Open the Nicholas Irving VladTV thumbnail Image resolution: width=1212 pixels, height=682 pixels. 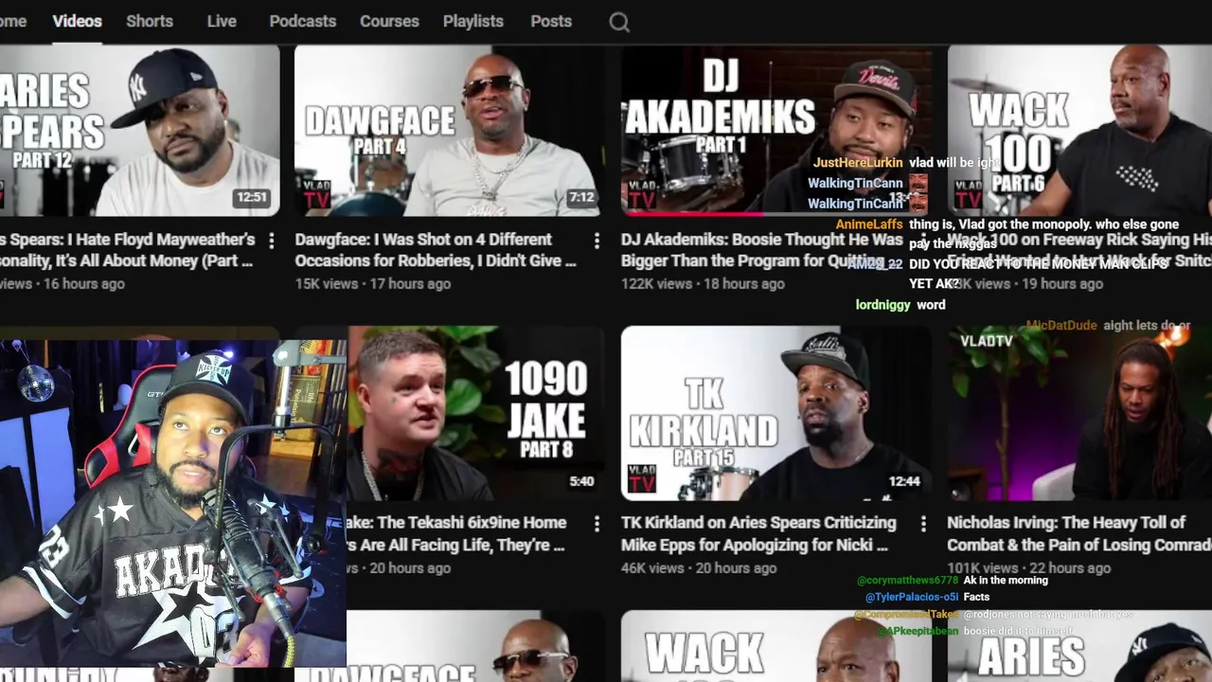pos(1079,413)
